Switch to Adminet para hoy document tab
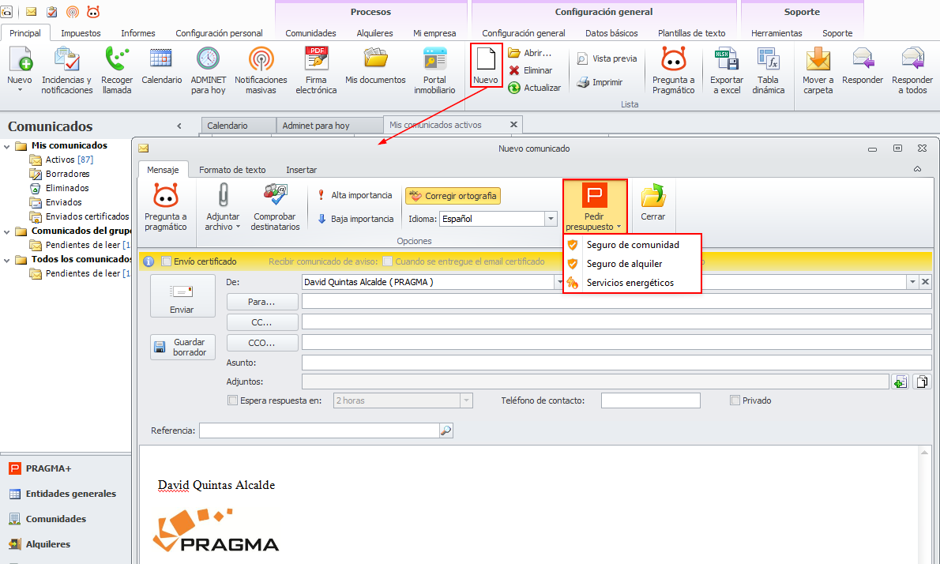The width and height of the screenshot is (940, 564). [329, 126]
